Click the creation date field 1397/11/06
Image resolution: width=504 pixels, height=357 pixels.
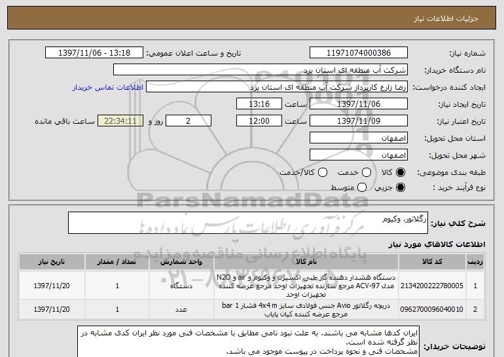359,104
